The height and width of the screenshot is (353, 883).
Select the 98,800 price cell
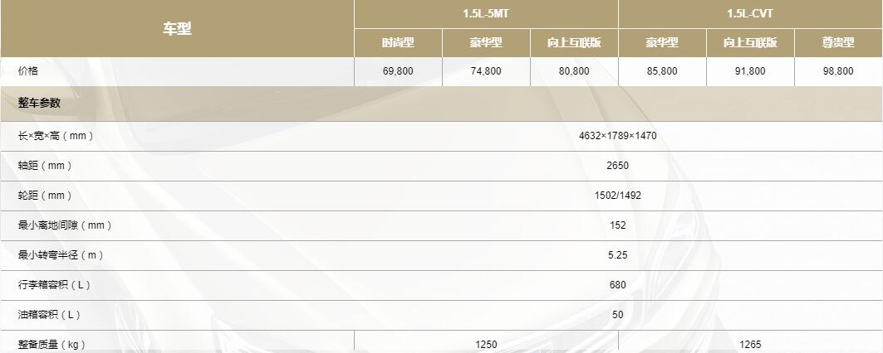[x=838, y=71]
